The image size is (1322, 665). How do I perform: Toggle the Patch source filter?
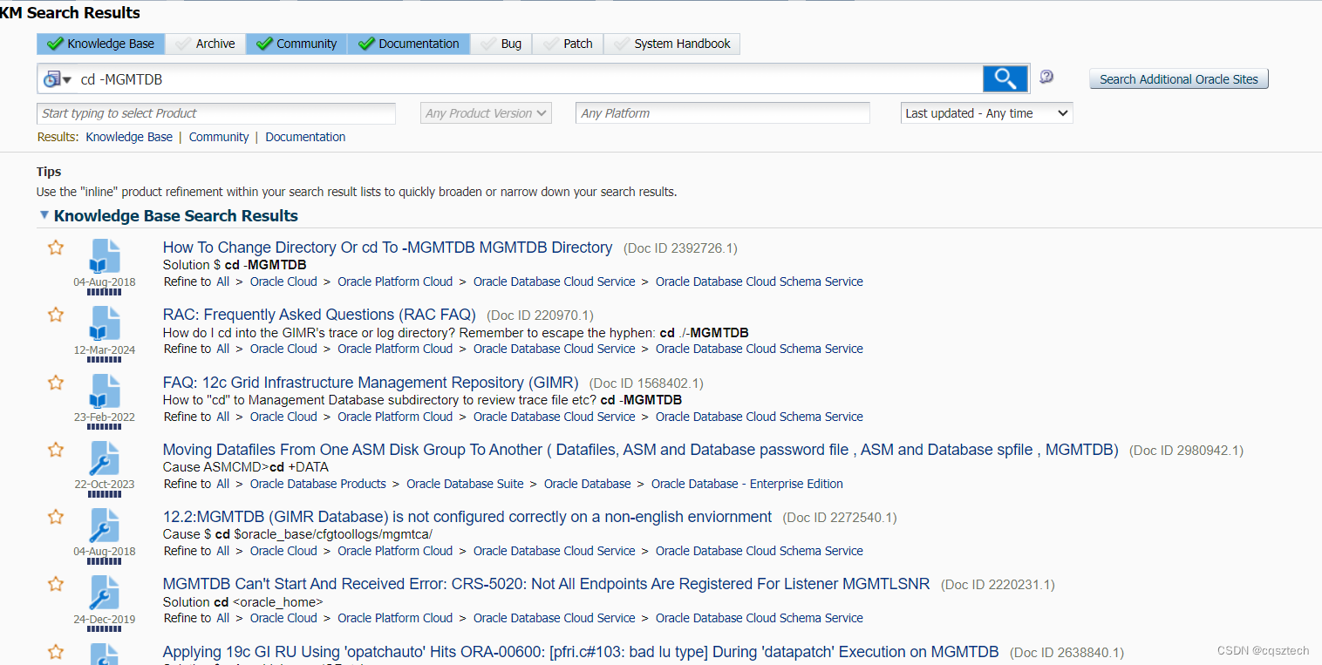click(567, 44)
